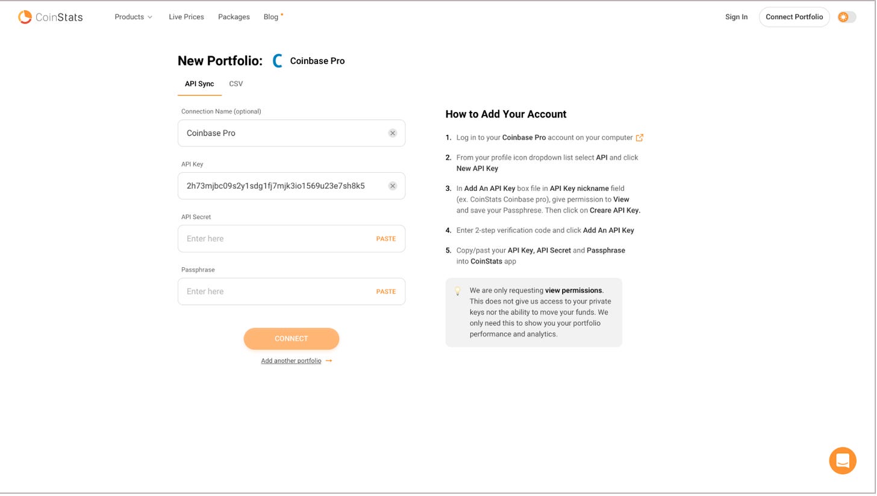The width and height of the screenshot is (877, 496).
Task: Click Add another portfolio link
Action: (291, 361)
